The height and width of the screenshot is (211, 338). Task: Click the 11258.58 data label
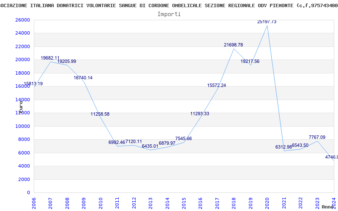coord(100,114)
